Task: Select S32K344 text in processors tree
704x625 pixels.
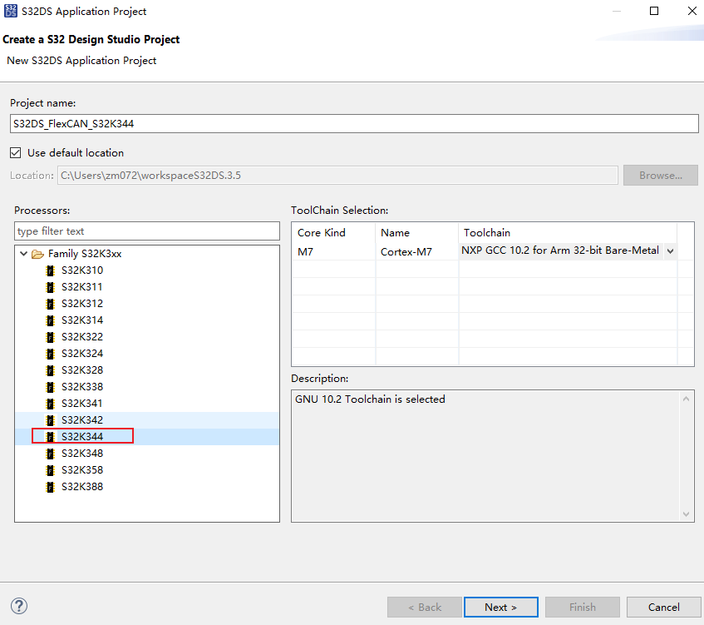Action: pyautogui.click(x=82, y=437)
